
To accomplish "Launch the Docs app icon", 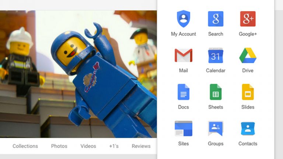I will click(x=184, y=92).
